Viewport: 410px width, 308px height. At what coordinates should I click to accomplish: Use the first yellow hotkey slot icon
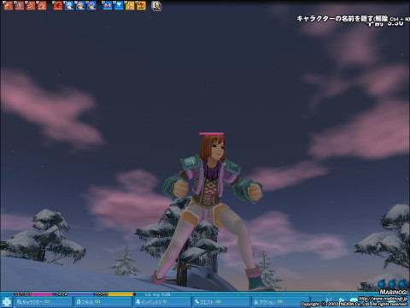(x=130, y=5)
